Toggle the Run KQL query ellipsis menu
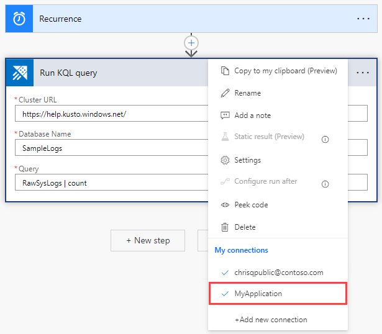 (x=363, y=73)
